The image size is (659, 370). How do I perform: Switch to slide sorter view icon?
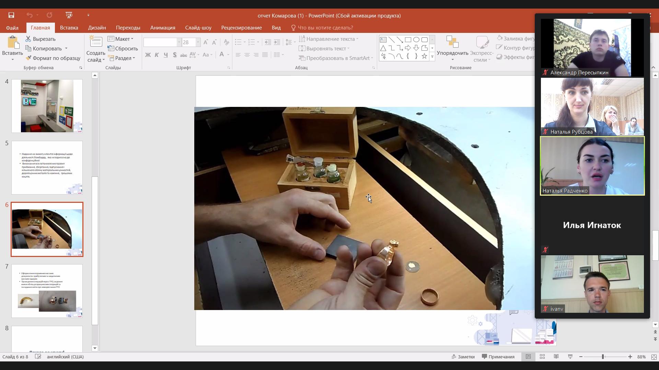[x=542, y=357]
